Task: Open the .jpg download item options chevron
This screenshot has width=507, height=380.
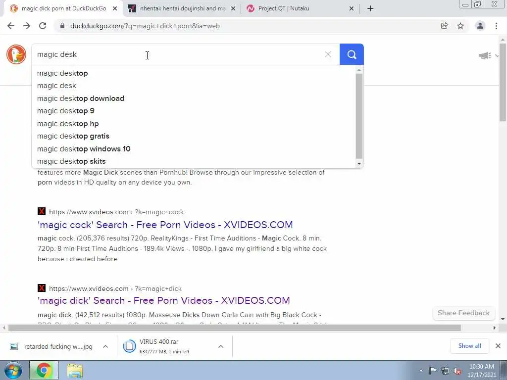Action: point(105,346)
